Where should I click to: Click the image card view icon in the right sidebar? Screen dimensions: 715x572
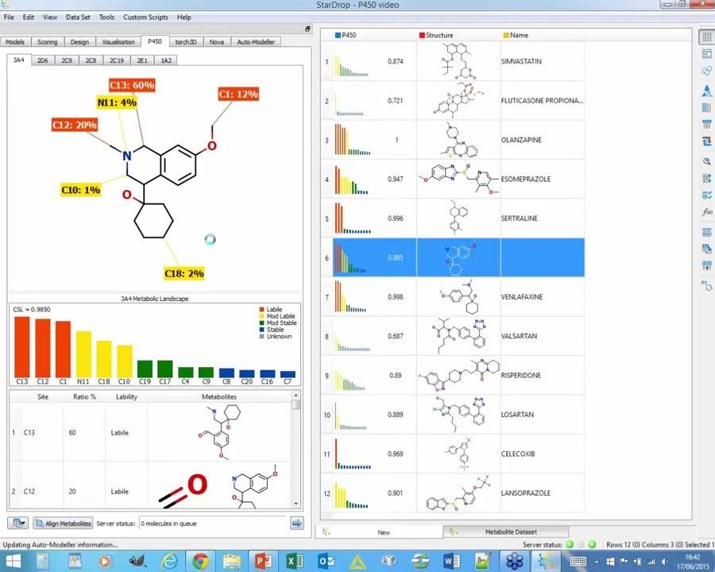(705, 53)
